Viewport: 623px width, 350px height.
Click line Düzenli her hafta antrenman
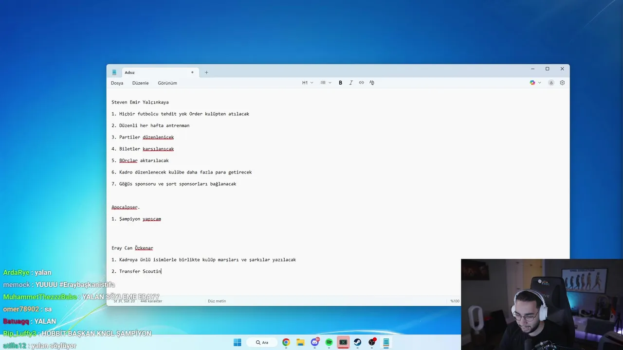click(x=150, y=125)
